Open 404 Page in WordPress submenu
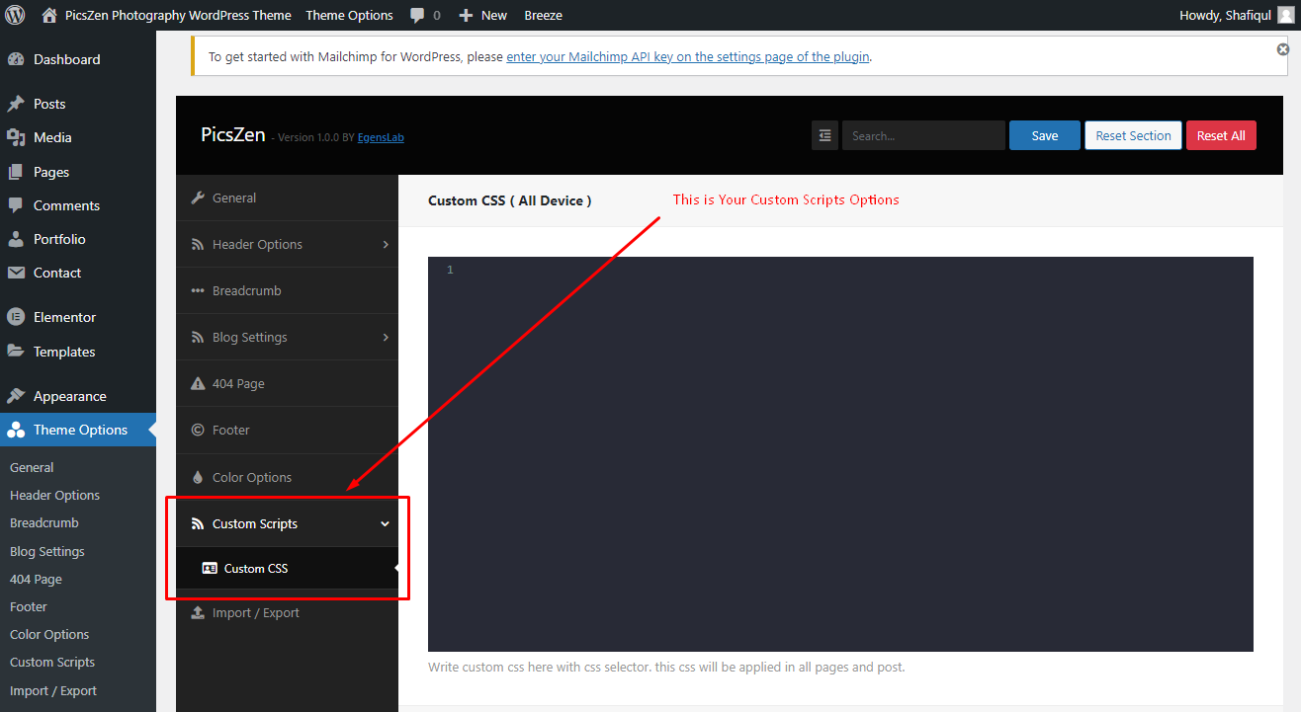This screenshot has height=712, width=1301. pos(36,579)
